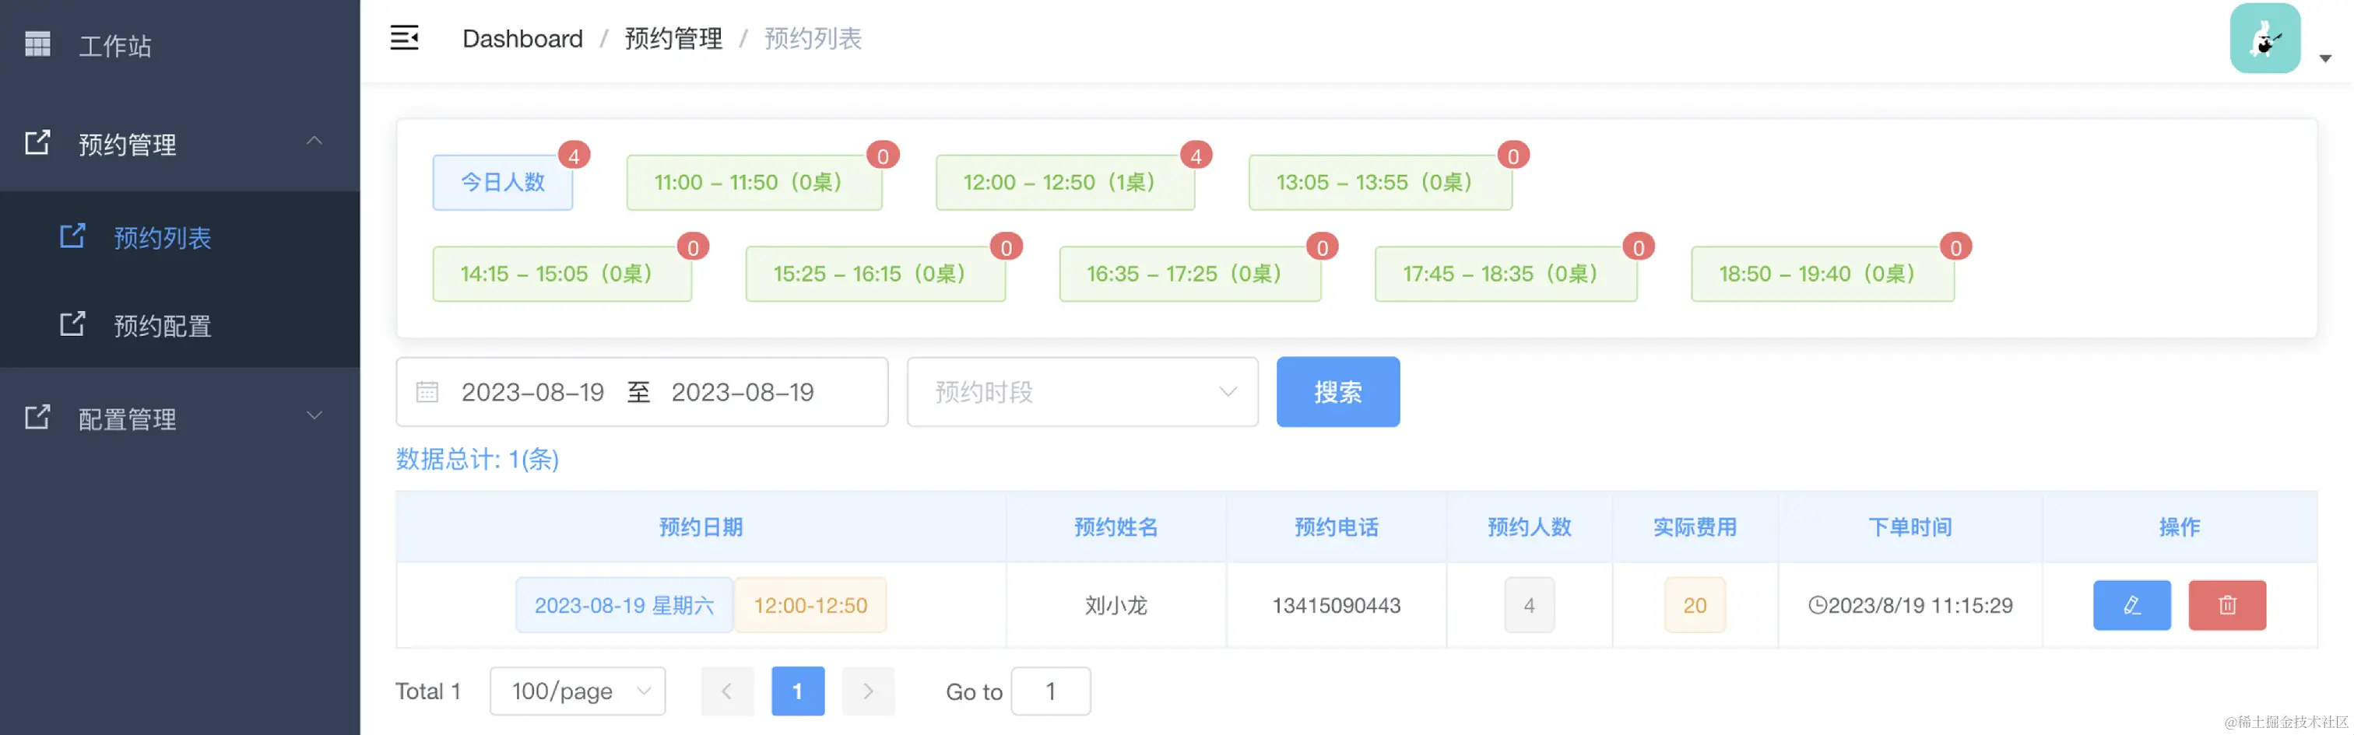2354x735 pixels.
Task: Click the Dashboard breadcrumb link
Action: [522, 38]
